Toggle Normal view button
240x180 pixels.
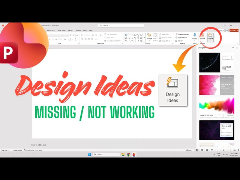point(197,150)
